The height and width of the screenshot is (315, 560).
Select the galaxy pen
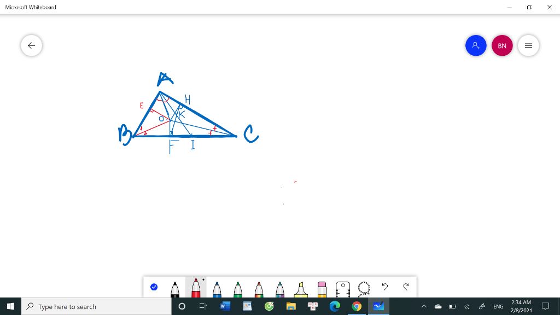(280, 289)
